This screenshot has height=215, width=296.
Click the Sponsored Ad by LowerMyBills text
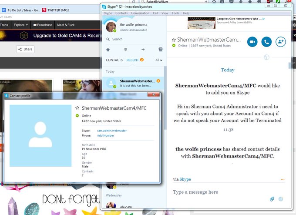[234, 23]
